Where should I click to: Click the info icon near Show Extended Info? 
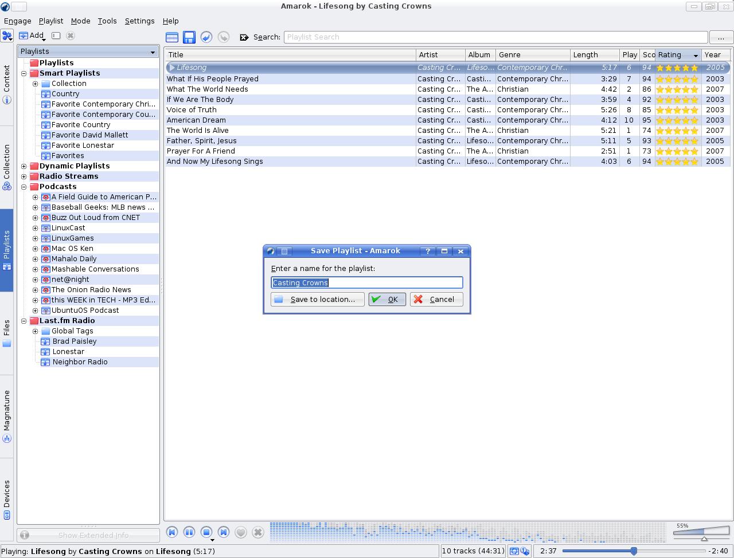pyautogui.click(x=25, y=535)
